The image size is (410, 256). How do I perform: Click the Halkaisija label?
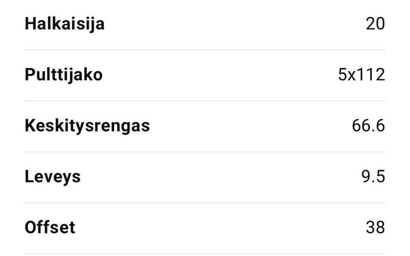pos(64,24)
